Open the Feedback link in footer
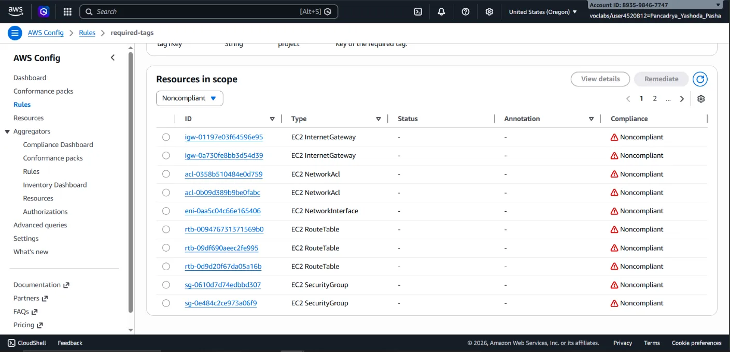730x352 pixels. 70,343
